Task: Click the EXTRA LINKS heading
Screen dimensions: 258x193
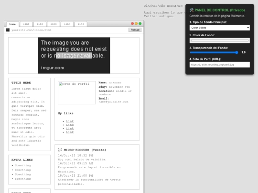Action: click(x=22, y=160)
